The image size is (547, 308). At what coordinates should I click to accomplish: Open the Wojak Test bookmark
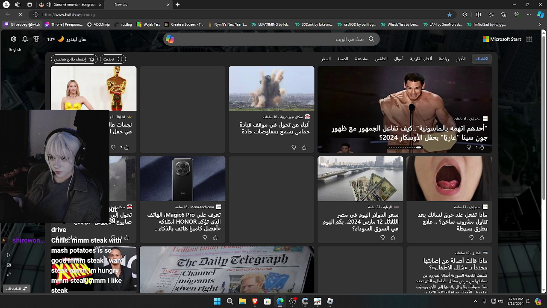(x=148, y=24)
